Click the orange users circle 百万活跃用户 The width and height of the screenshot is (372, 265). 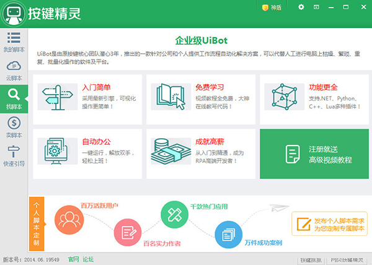click(69, 220)
